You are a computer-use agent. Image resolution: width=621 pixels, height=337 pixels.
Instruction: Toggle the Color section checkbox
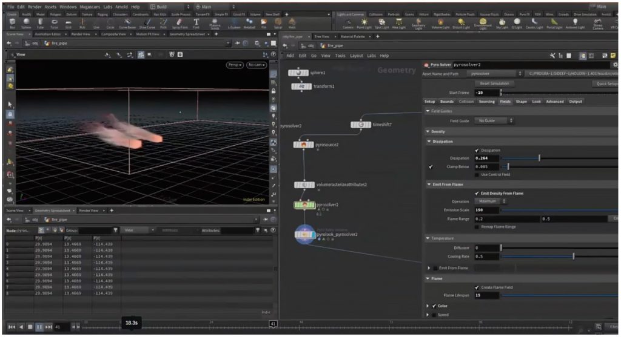point(434,306)
